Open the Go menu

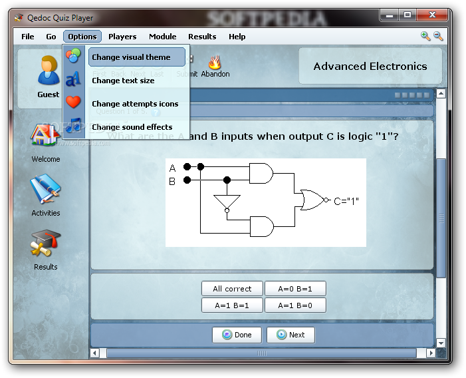point(51,37)
